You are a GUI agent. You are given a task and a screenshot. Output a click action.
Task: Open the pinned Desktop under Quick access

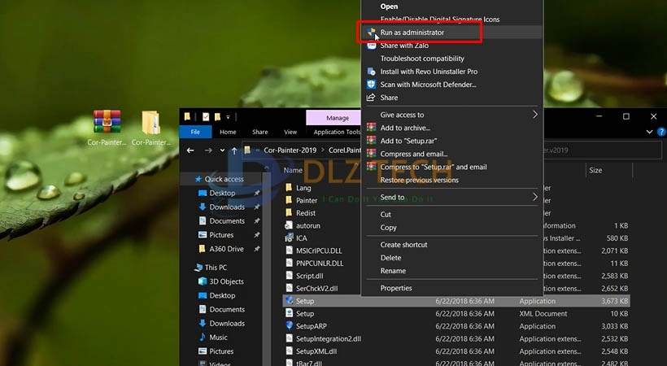[222, 194]
